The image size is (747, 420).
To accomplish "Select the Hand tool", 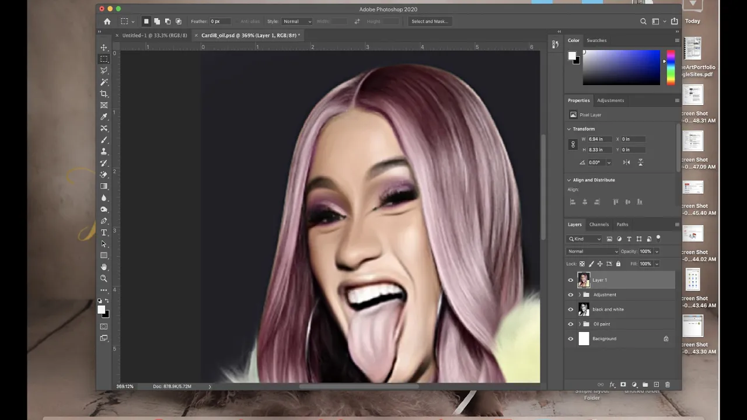I will [104, 267].
